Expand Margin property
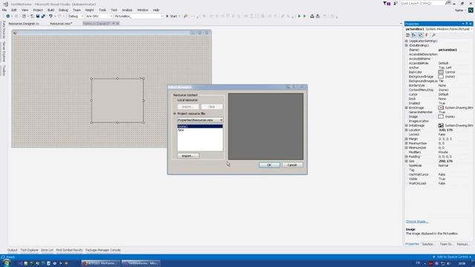The width and height of the screenshot is (475, 267). [407, 139]
